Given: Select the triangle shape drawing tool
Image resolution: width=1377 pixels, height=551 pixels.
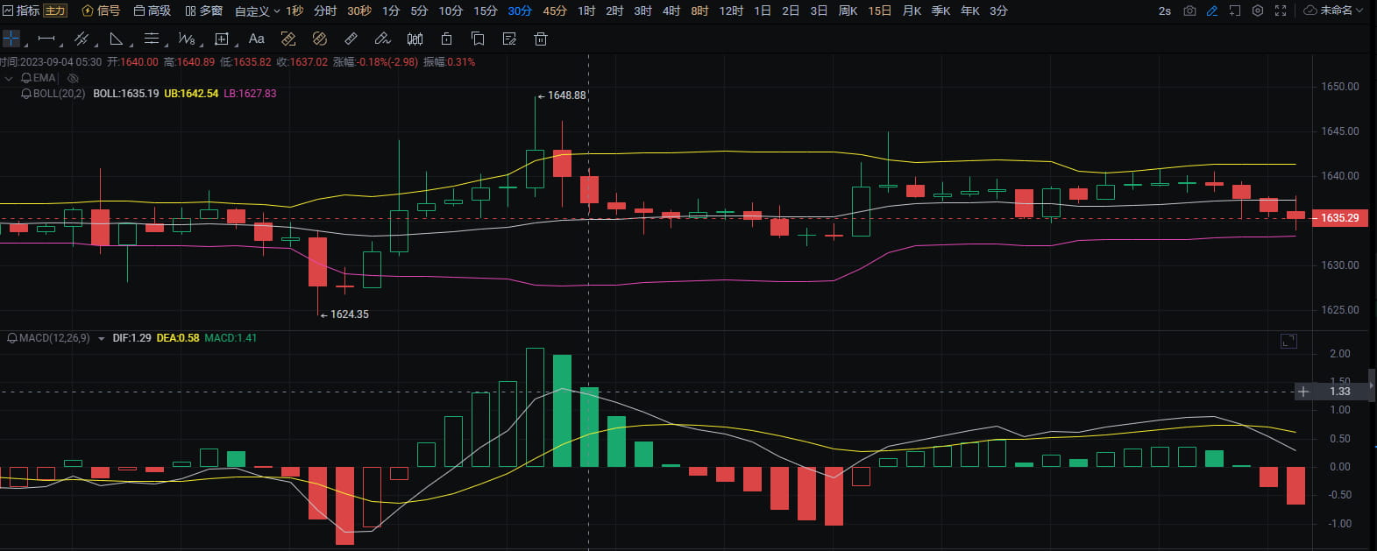Looking at the screenshot, I should 116,39.
